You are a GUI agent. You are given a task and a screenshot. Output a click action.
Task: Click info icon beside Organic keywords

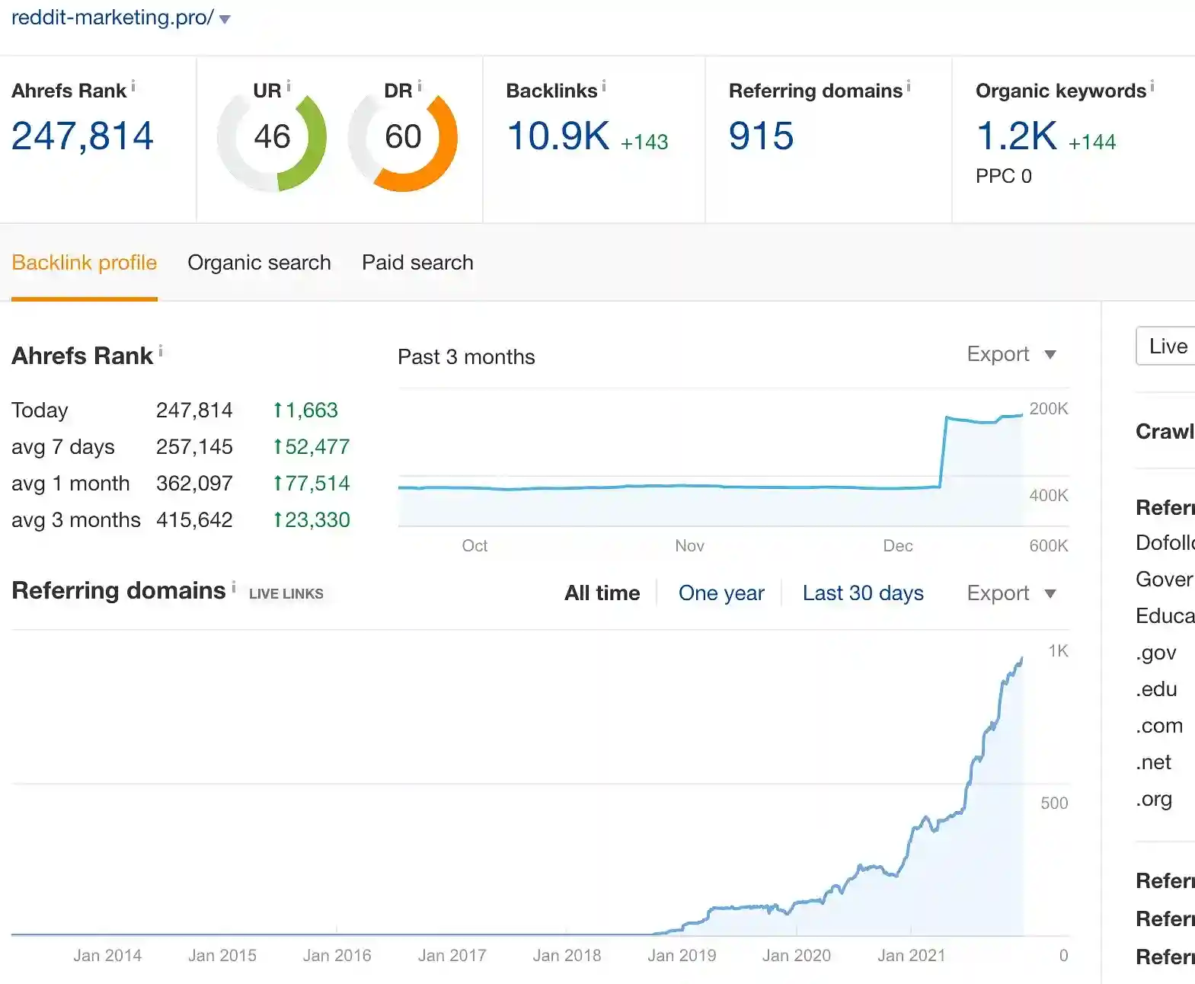pos(1152,86)
